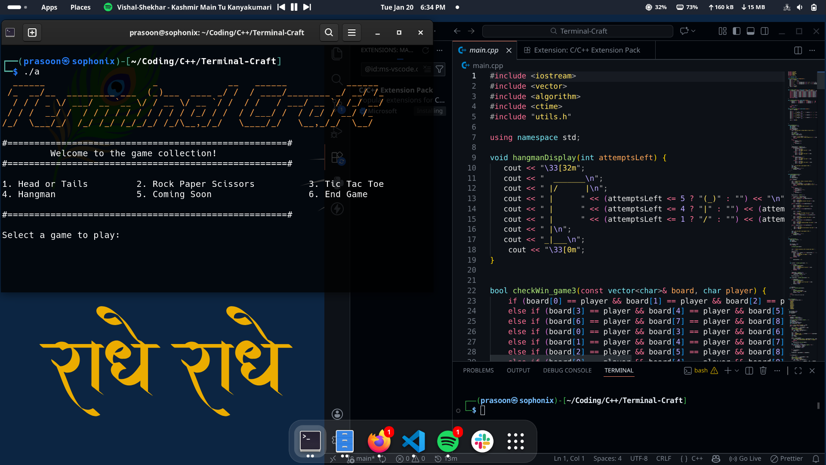Expand the new terminal launch profile dropdown
This screenshot has height=465, width=826.
(737, 371)
